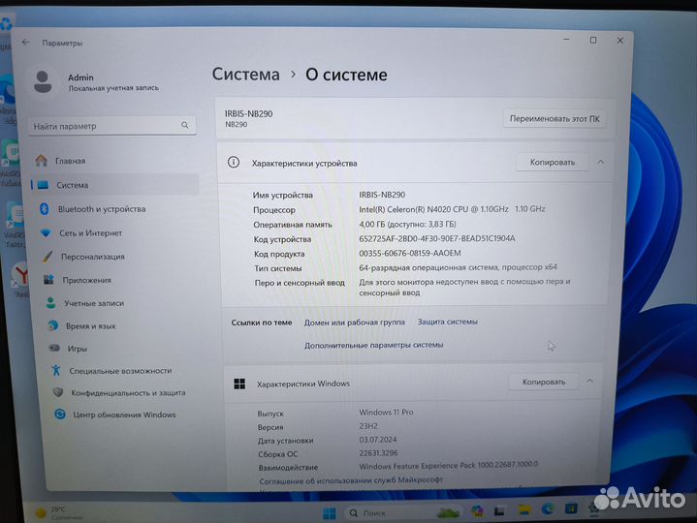
Task: Collapse the Характеристики Windows section
Action: [x=591, y=383]
